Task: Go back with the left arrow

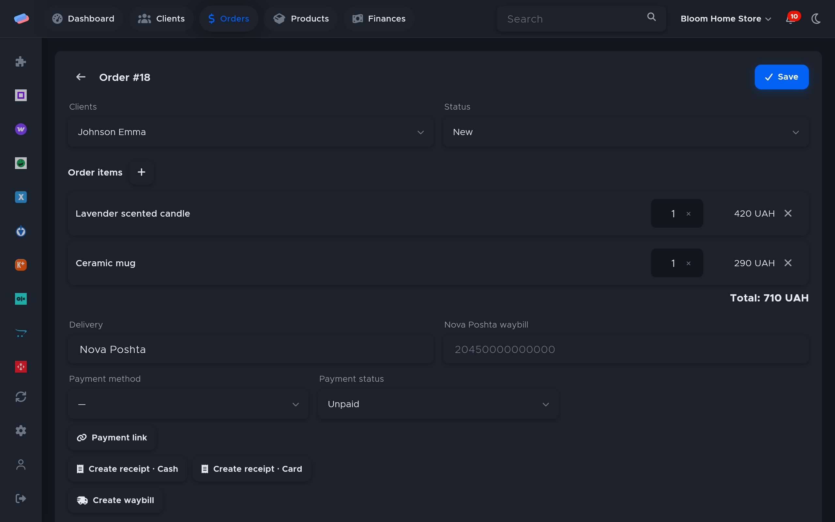Action: click(81, 77)
